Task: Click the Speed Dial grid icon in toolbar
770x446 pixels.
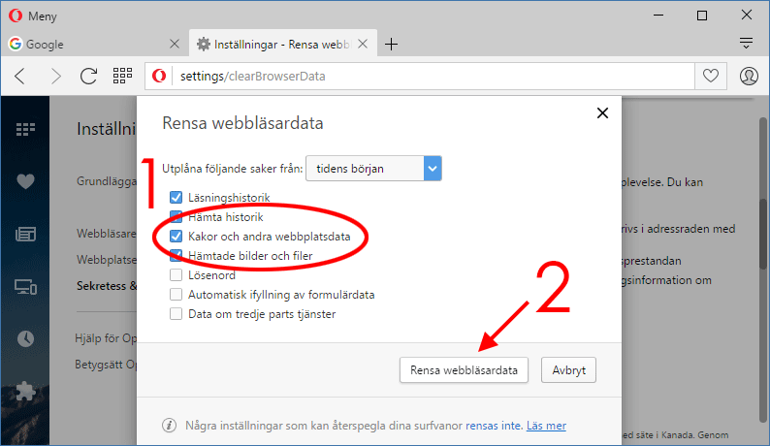Action: point(122,76)
